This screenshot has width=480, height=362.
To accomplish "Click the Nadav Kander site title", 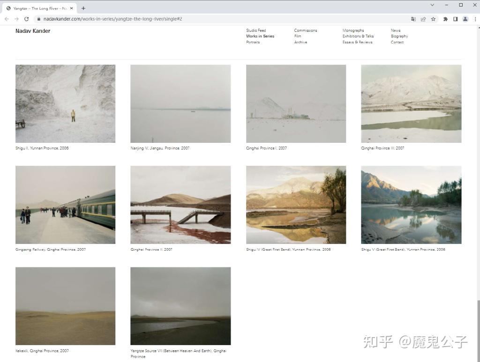I will (x=33, y=31).
